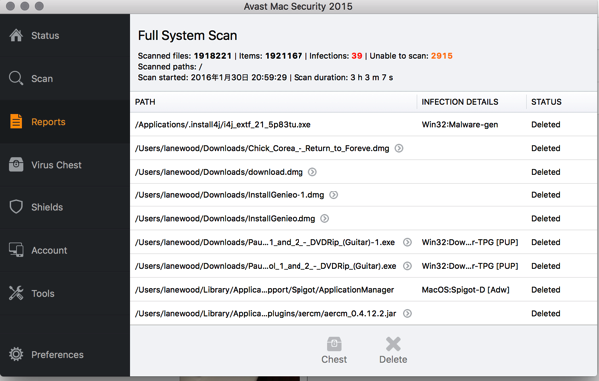599x381 pixels.
Task: Sort by INFECTION DETAILS column header
Action: point(460,102)
